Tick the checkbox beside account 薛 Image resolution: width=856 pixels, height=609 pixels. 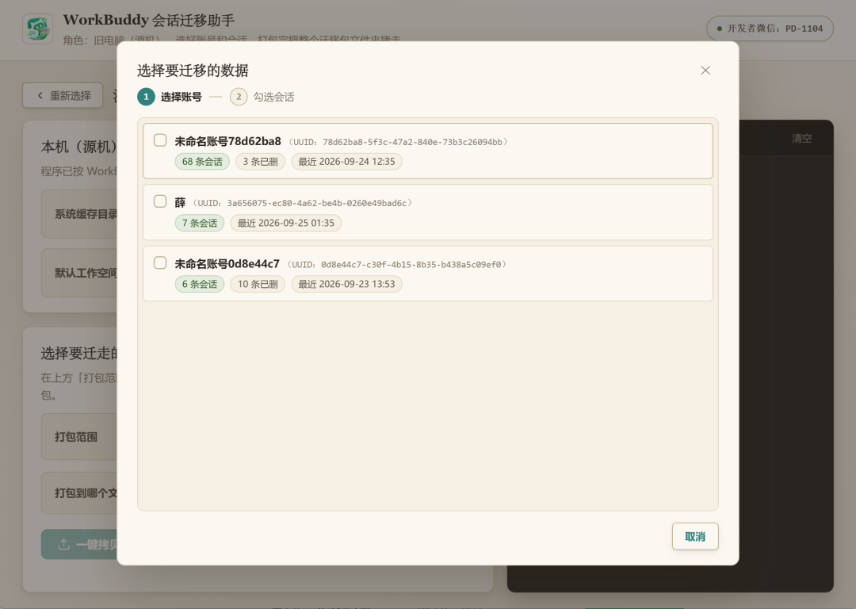[160, 201]
